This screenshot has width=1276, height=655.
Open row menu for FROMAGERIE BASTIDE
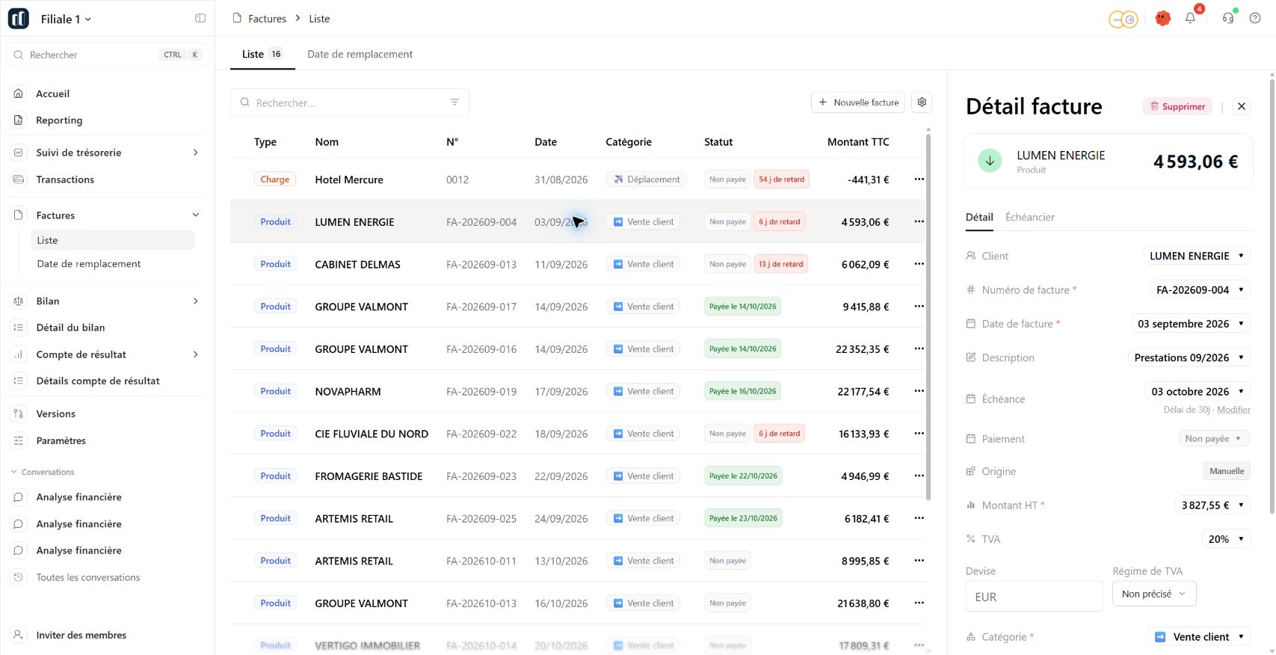919,476
